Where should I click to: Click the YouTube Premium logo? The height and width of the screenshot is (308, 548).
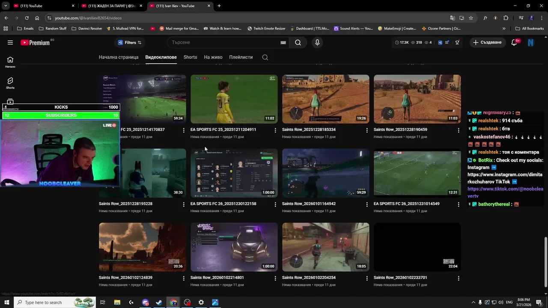click(x=36, y=42)
